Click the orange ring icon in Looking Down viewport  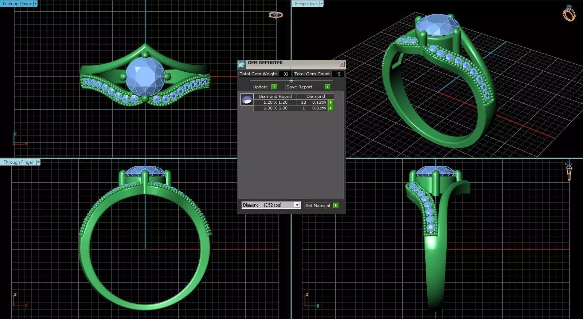(276, 15)
